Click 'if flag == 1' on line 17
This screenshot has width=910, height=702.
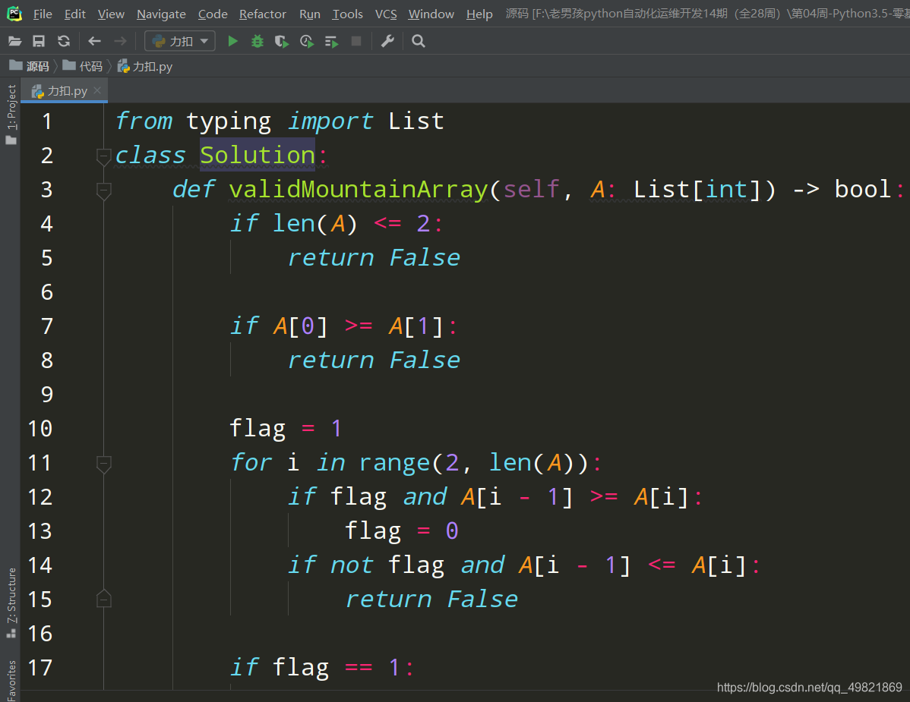pos(315,668)
